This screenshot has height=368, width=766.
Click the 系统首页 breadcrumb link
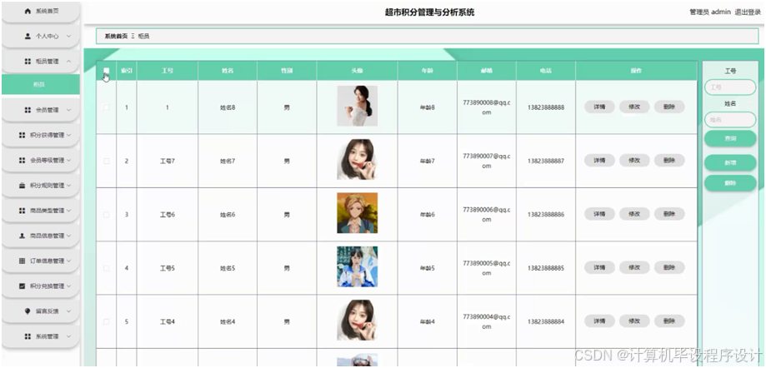116,36
